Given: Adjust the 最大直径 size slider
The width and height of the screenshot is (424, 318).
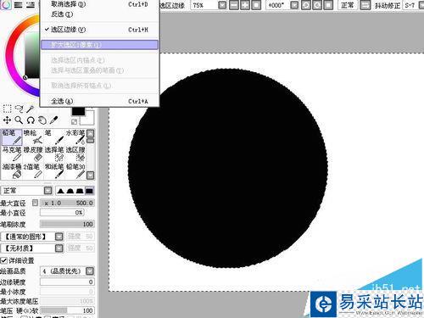Looking at the screenshot, I should click(67, 203).
